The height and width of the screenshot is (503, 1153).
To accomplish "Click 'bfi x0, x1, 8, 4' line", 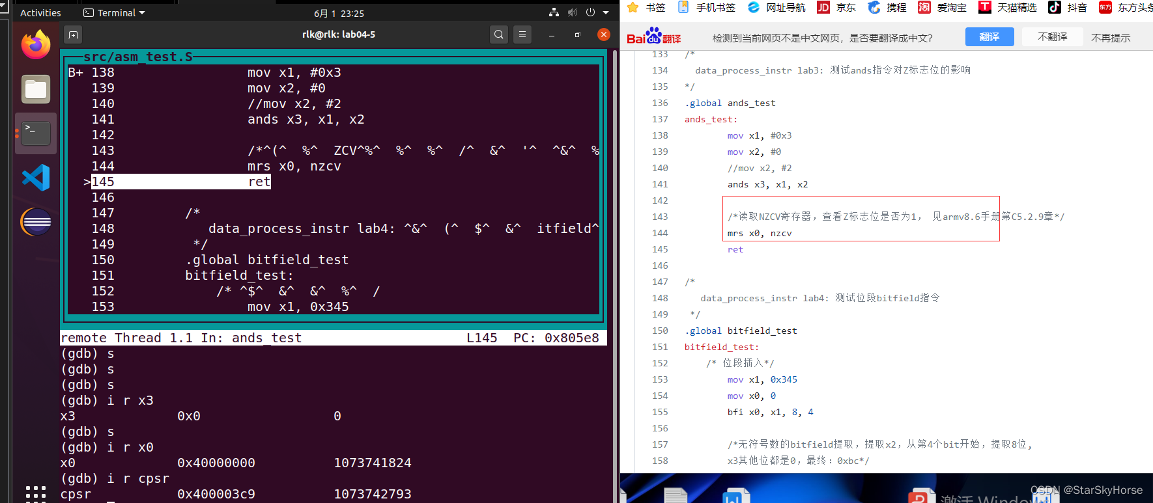I will [x=770, y=412].
